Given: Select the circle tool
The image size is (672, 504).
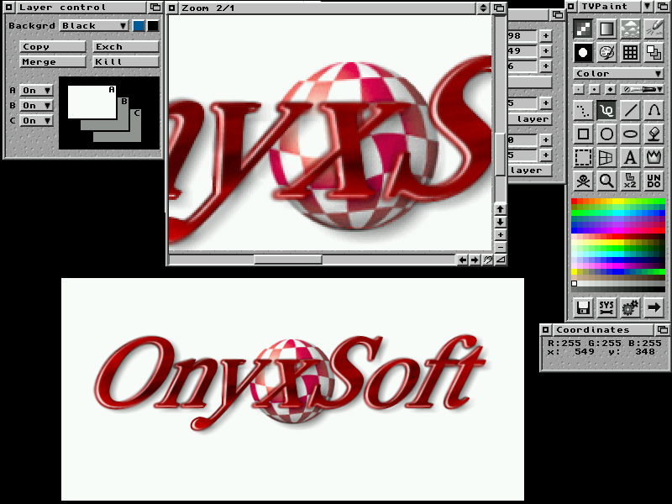Looking at the screenshot, I should pyautogui.click(x=606, y=134).
